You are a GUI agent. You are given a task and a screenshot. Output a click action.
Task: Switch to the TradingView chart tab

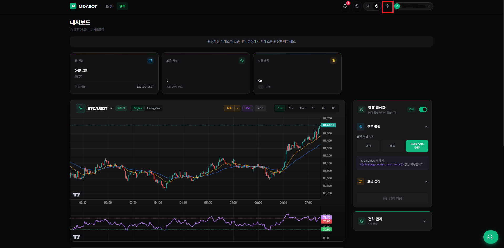153,108
